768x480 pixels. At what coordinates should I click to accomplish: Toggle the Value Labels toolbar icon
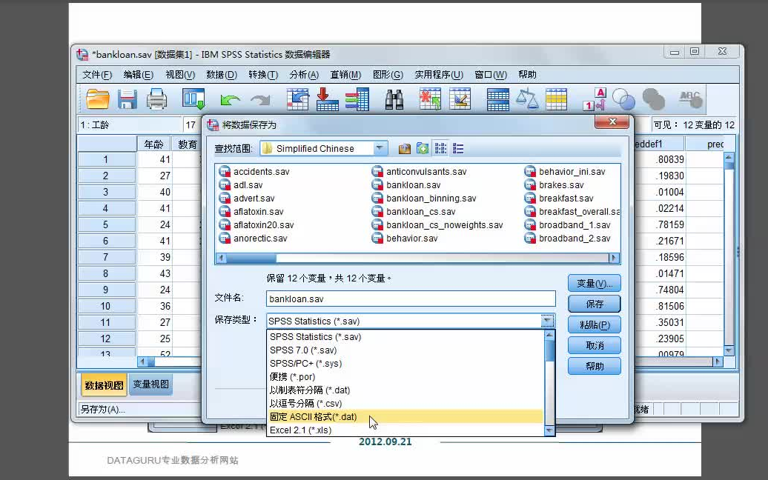[593, 98]
